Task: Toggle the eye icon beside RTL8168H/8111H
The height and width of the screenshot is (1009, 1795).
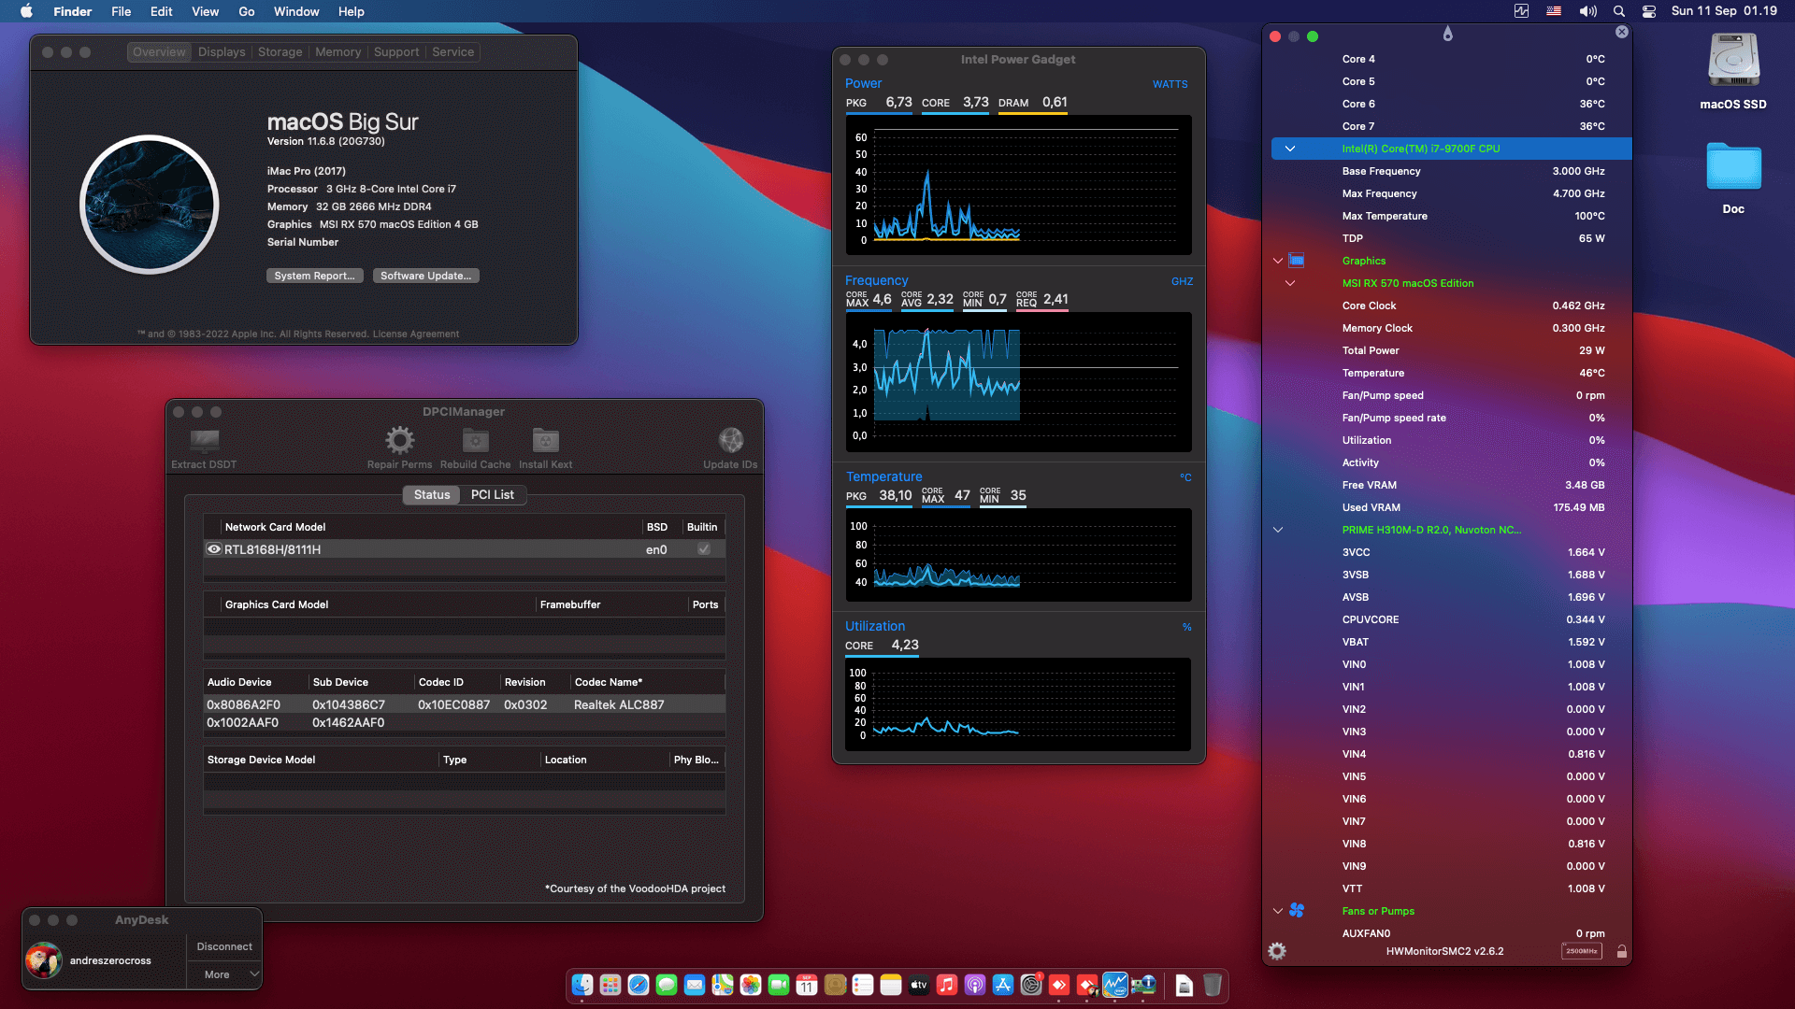Action: click(x=214, y=548)
